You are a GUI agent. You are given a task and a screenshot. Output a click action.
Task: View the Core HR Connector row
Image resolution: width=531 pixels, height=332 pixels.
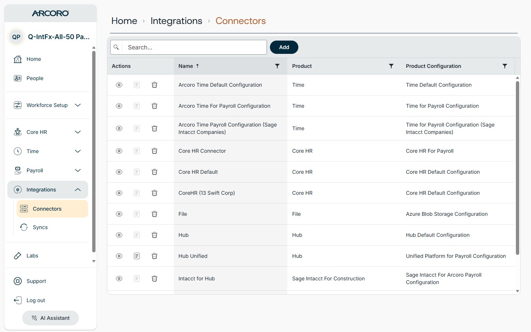(x=119, y=151)
